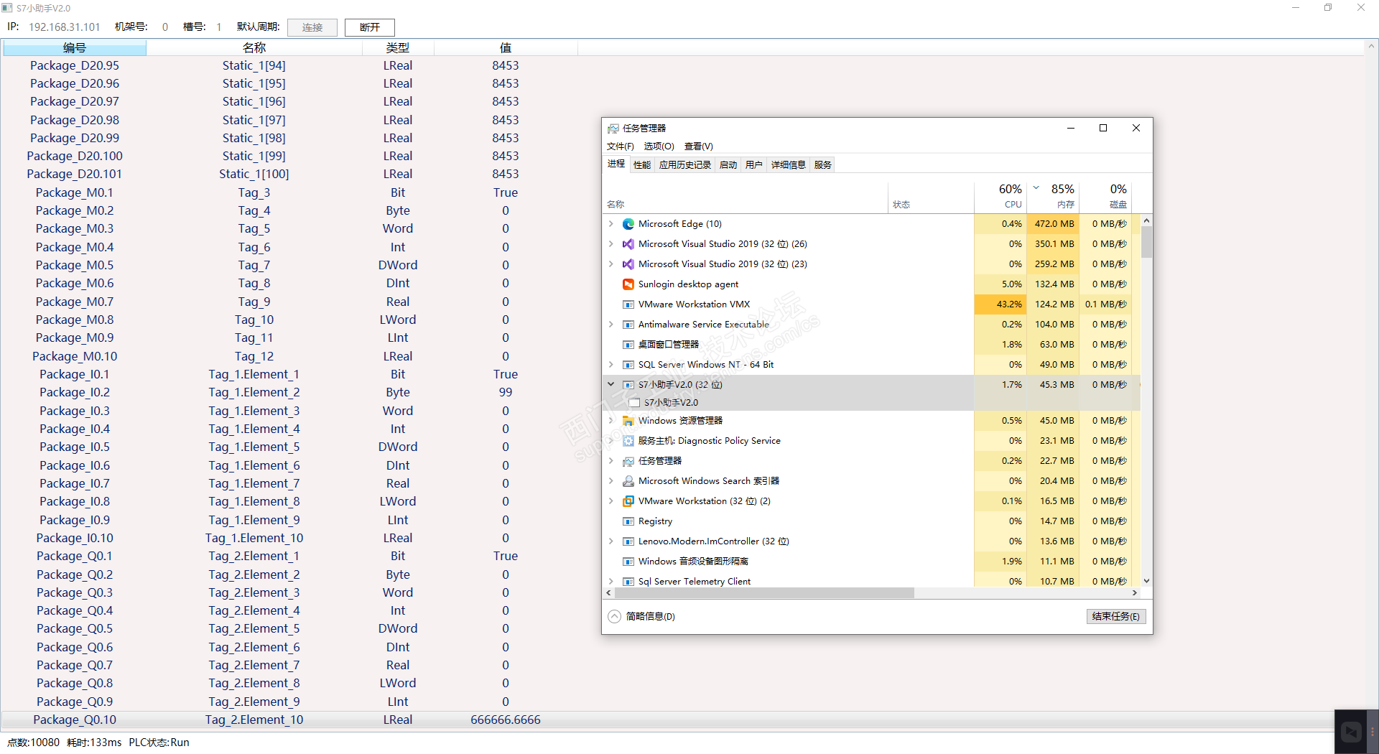The height and width of the screenshot is (754, 1379).
Task: Open the 服务 tab
Action: [823, 165]
